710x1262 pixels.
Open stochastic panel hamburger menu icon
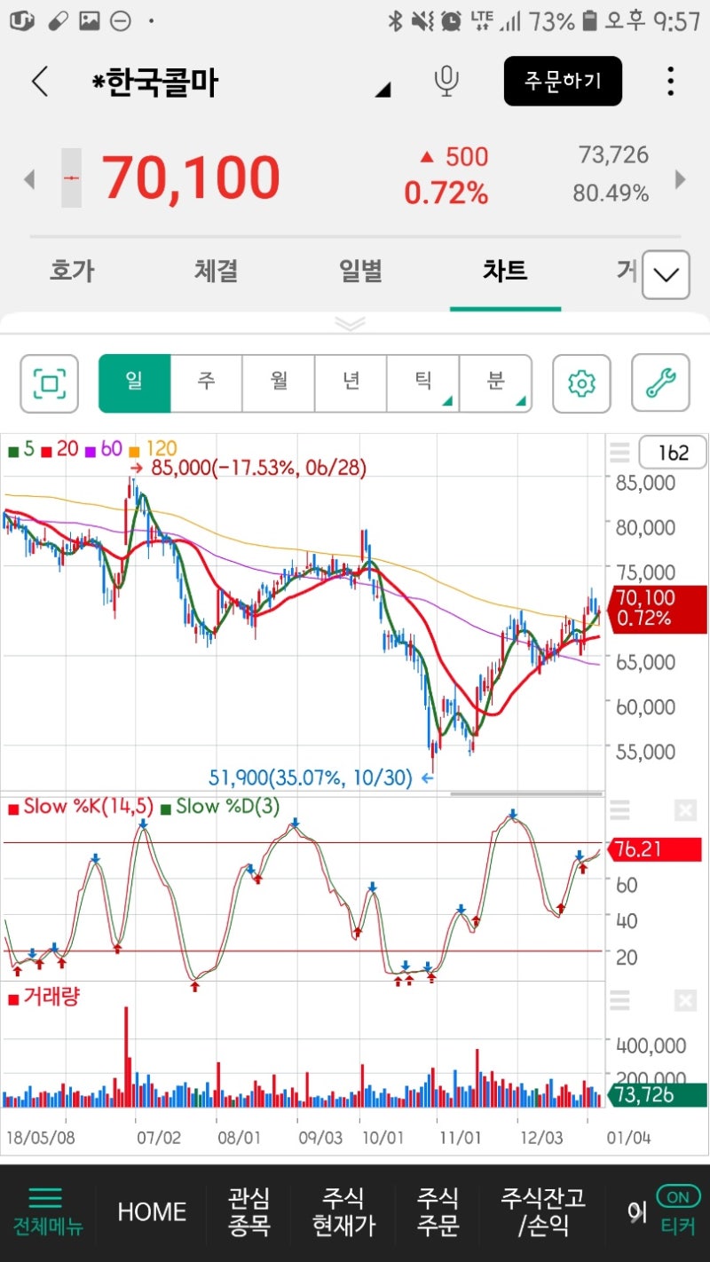coord(619,809)
